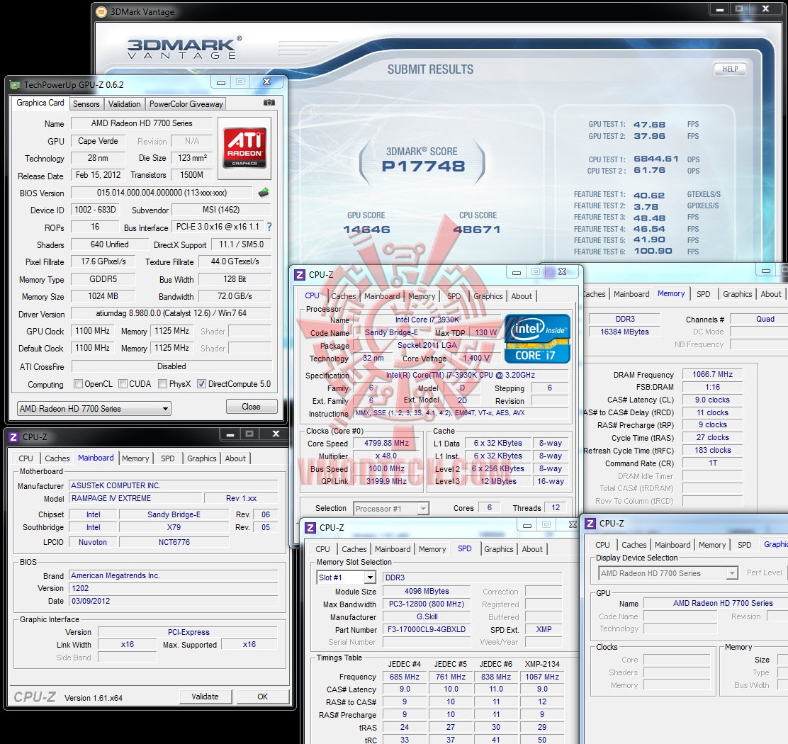788x744 pixels.
Task: Click the Specification i7-3930K CPU @ 3.20GHz field
Action: tap(461, 375)
